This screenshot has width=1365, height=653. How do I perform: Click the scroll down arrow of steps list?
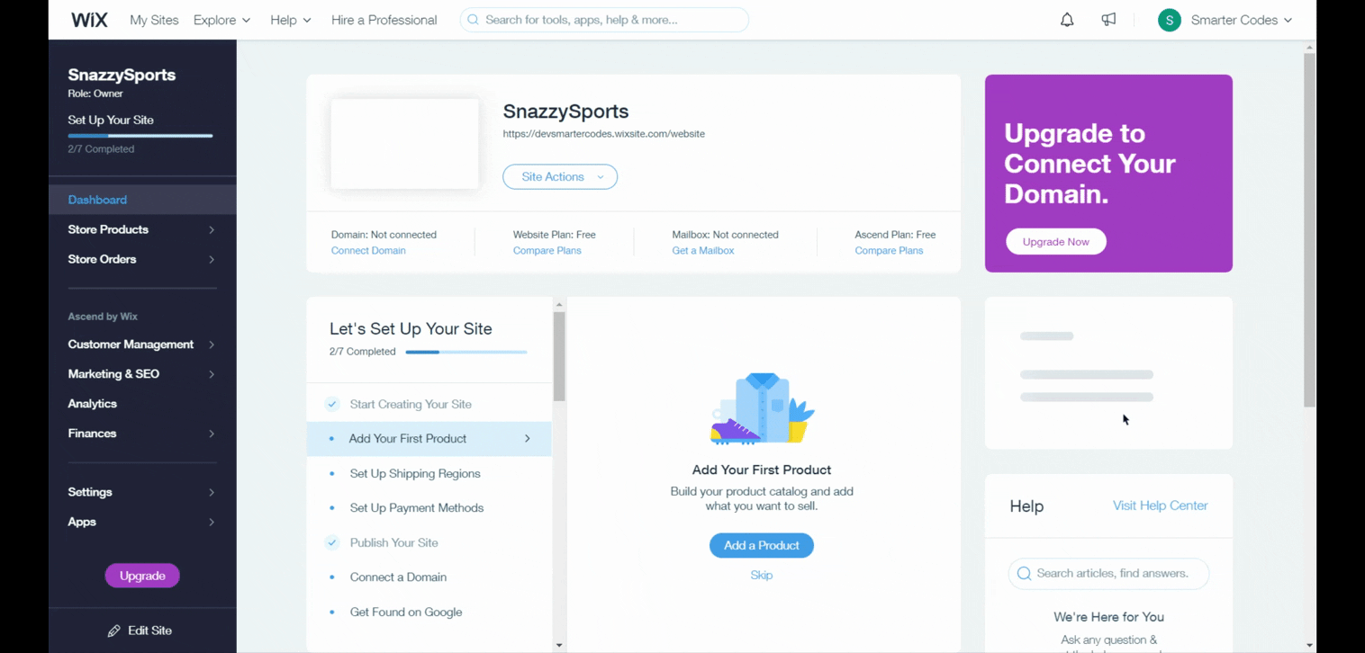click(559, 645)
